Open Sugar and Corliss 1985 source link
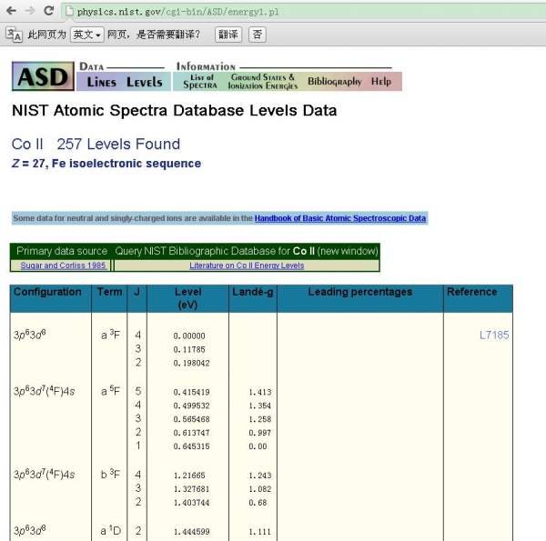 (63, 265)
